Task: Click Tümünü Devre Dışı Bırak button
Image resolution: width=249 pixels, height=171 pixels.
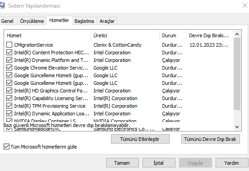Action: (x=210, y=139)
